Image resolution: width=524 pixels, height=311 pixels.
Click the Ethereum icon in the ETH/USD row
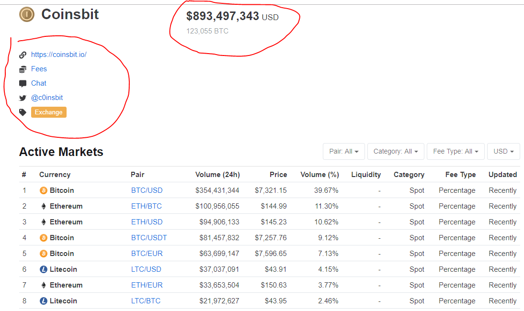tap(44, 222)
